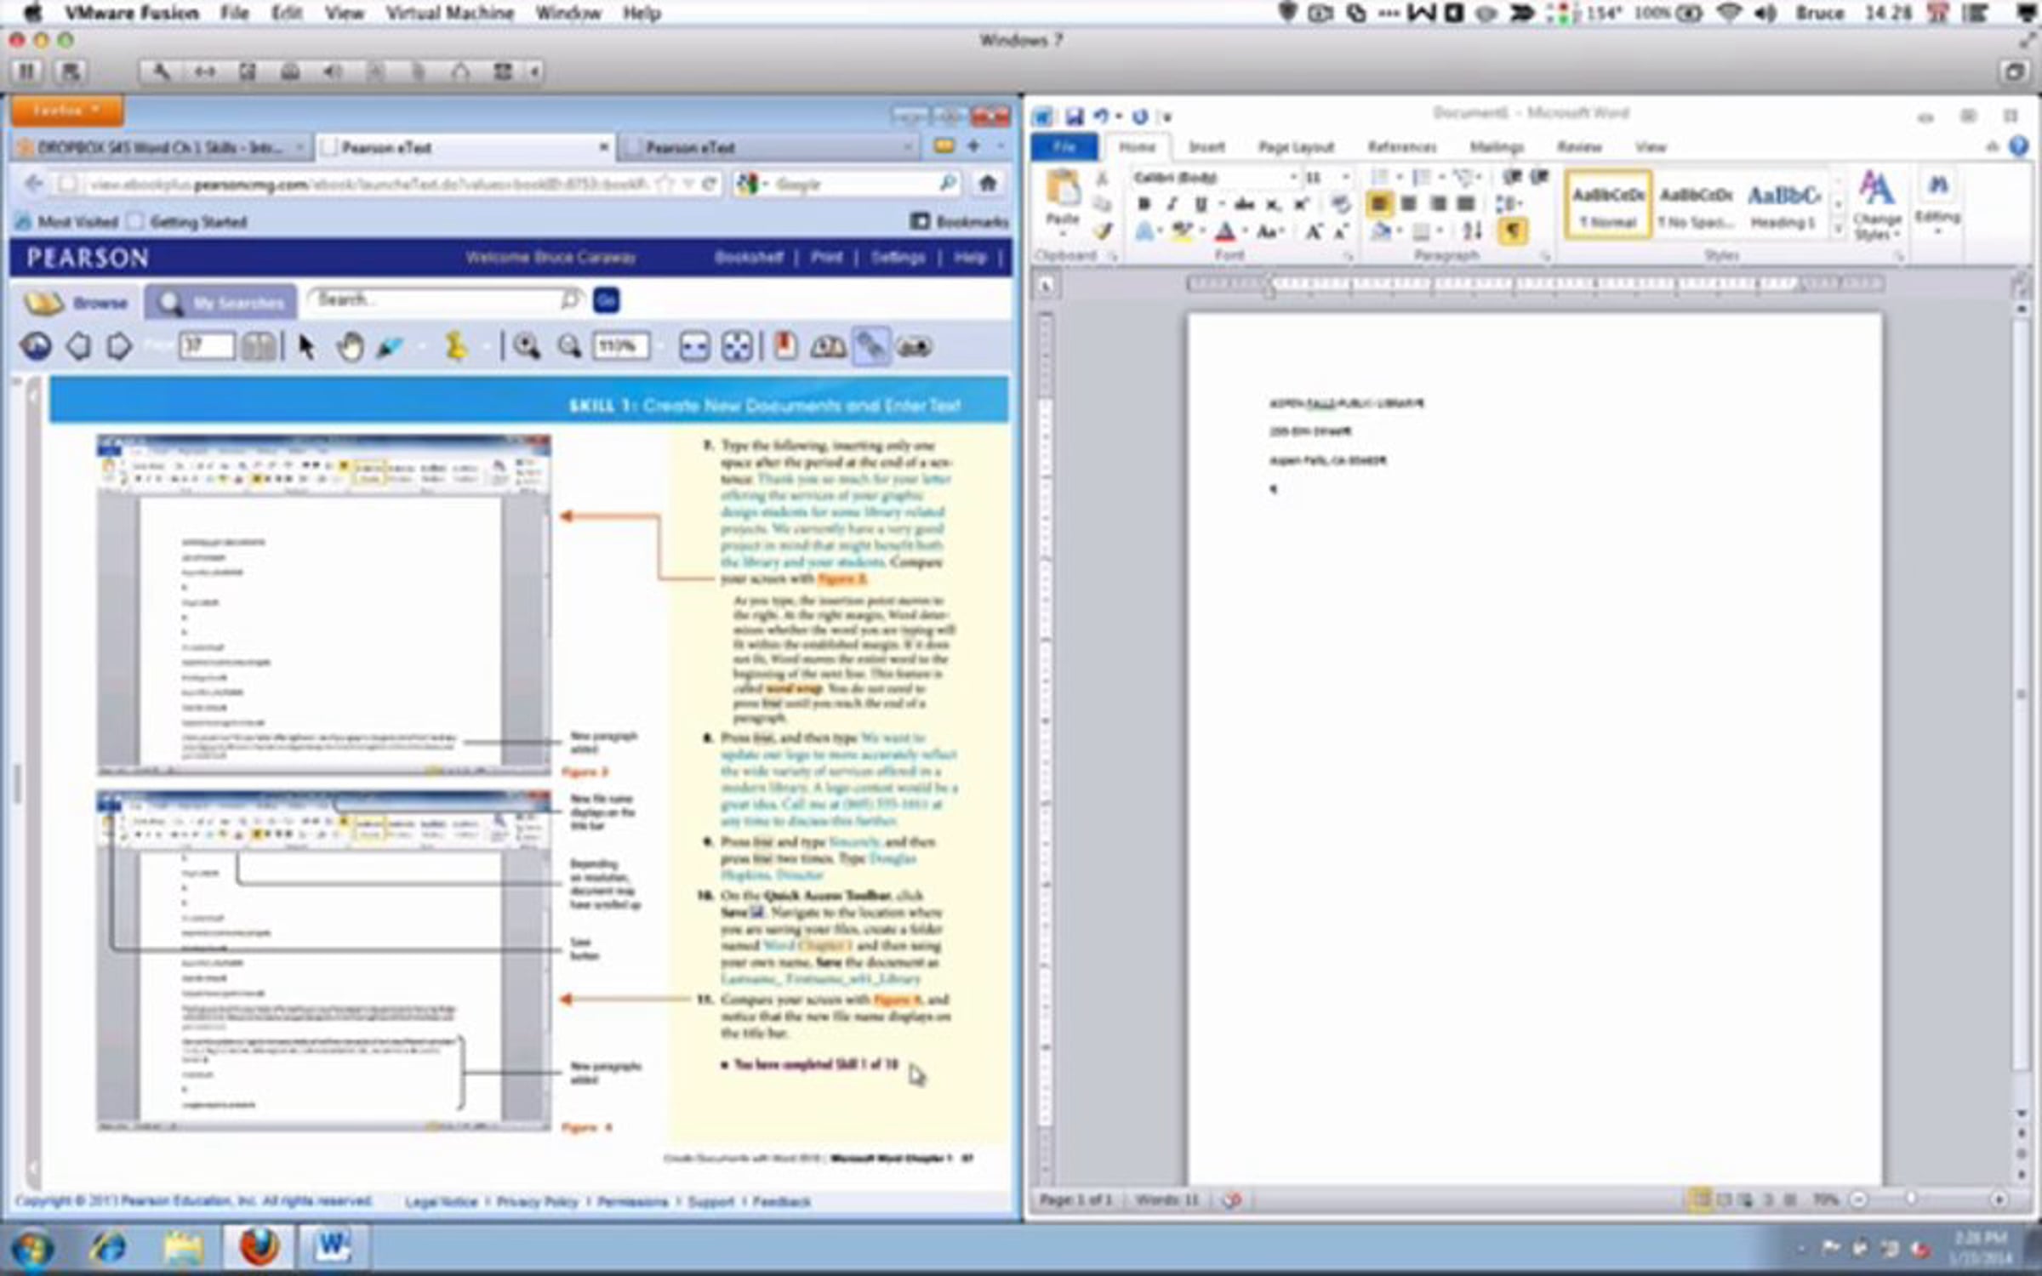Expand the Change Styles dropdown
The height and width of the screenshot is (1276, 2042).
(x=1876, y=207)
